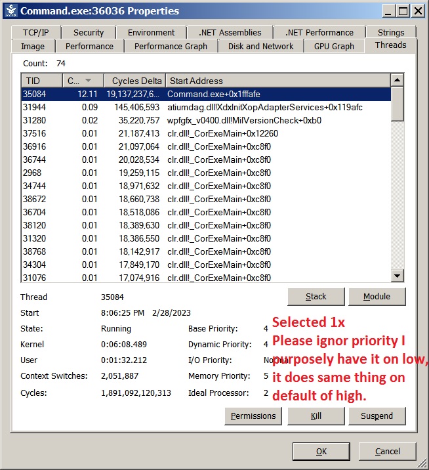429x470 pixels.
Task: Maximize the Properties window
Action: [x=403, y=11]
